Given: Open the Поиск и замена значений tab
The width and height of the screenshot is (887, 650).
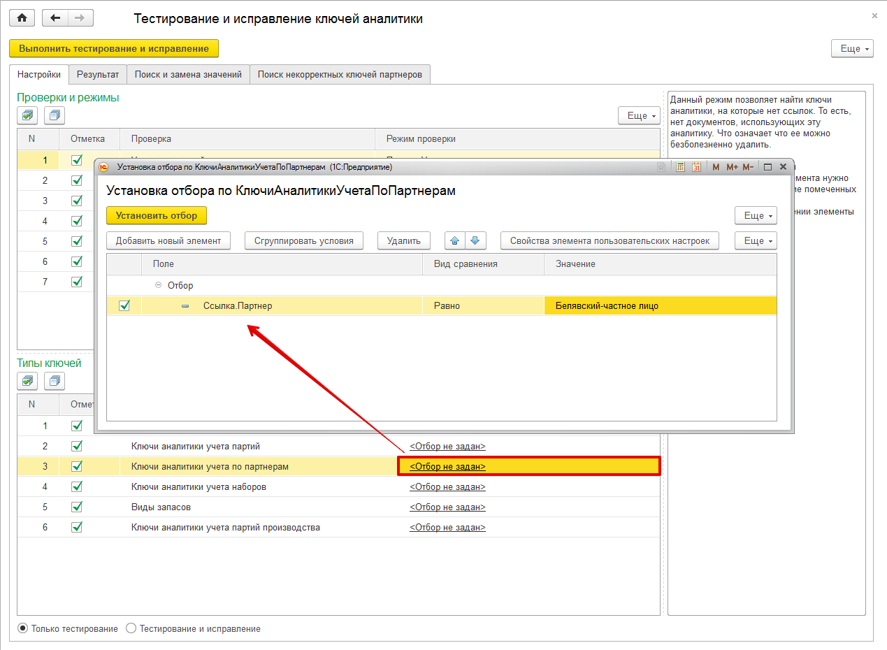Looking at the screenshot, I should pos(188,74).
